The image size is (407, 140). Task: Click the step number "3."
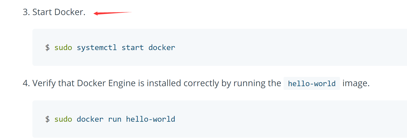pos(26,12)
